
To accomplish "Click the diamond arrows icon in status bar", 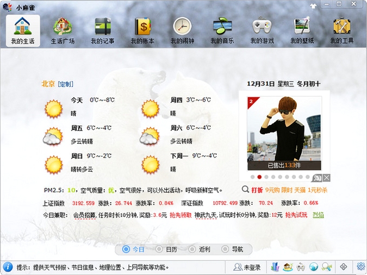I will (x=344, y=266).
